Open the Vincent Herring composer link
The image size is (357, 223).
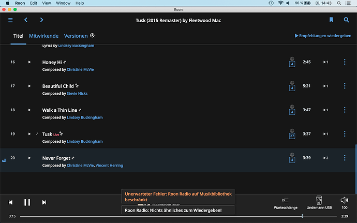[109, 166]
